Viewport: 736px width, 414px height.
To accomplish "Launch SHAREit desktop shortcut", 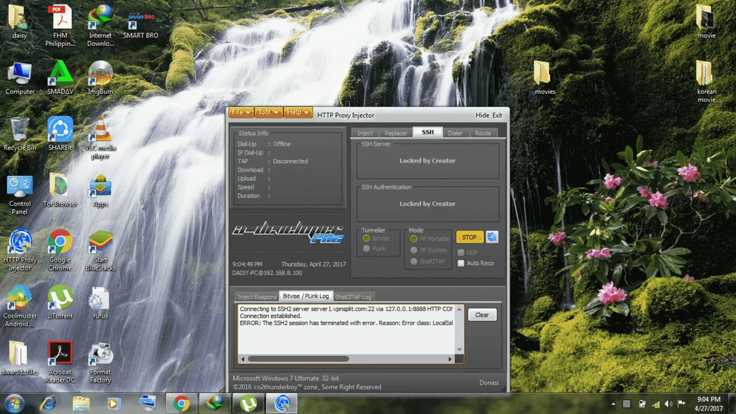I will click(x=60, y=134).
